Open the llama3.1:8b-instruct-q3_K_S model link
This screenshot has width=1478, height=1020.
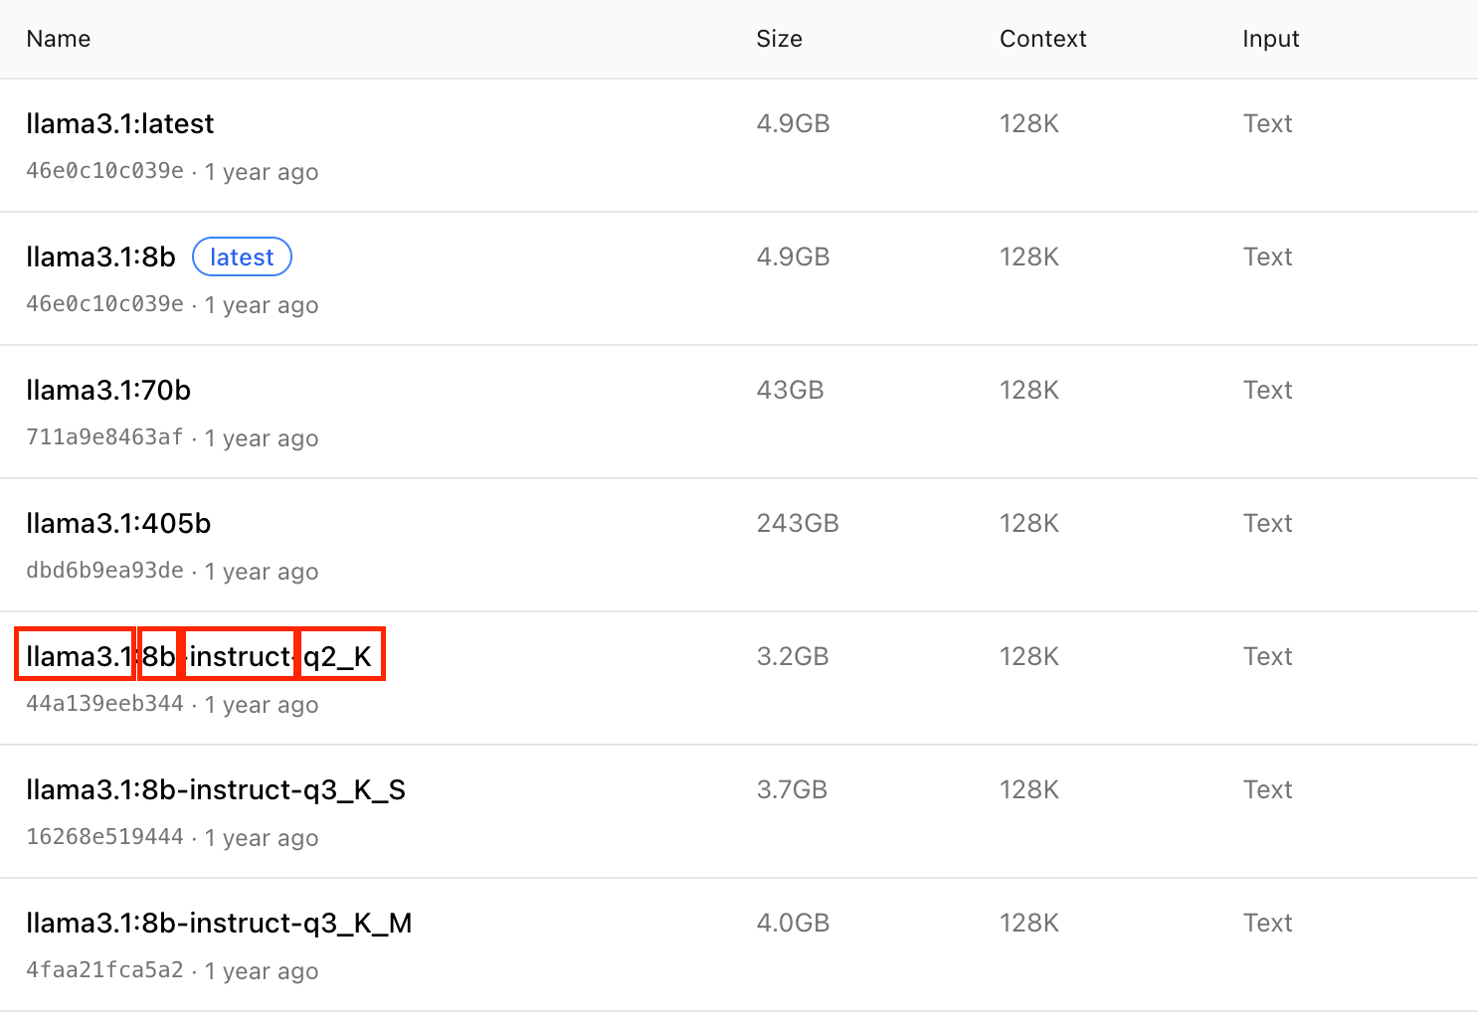(x=216, y=790)
